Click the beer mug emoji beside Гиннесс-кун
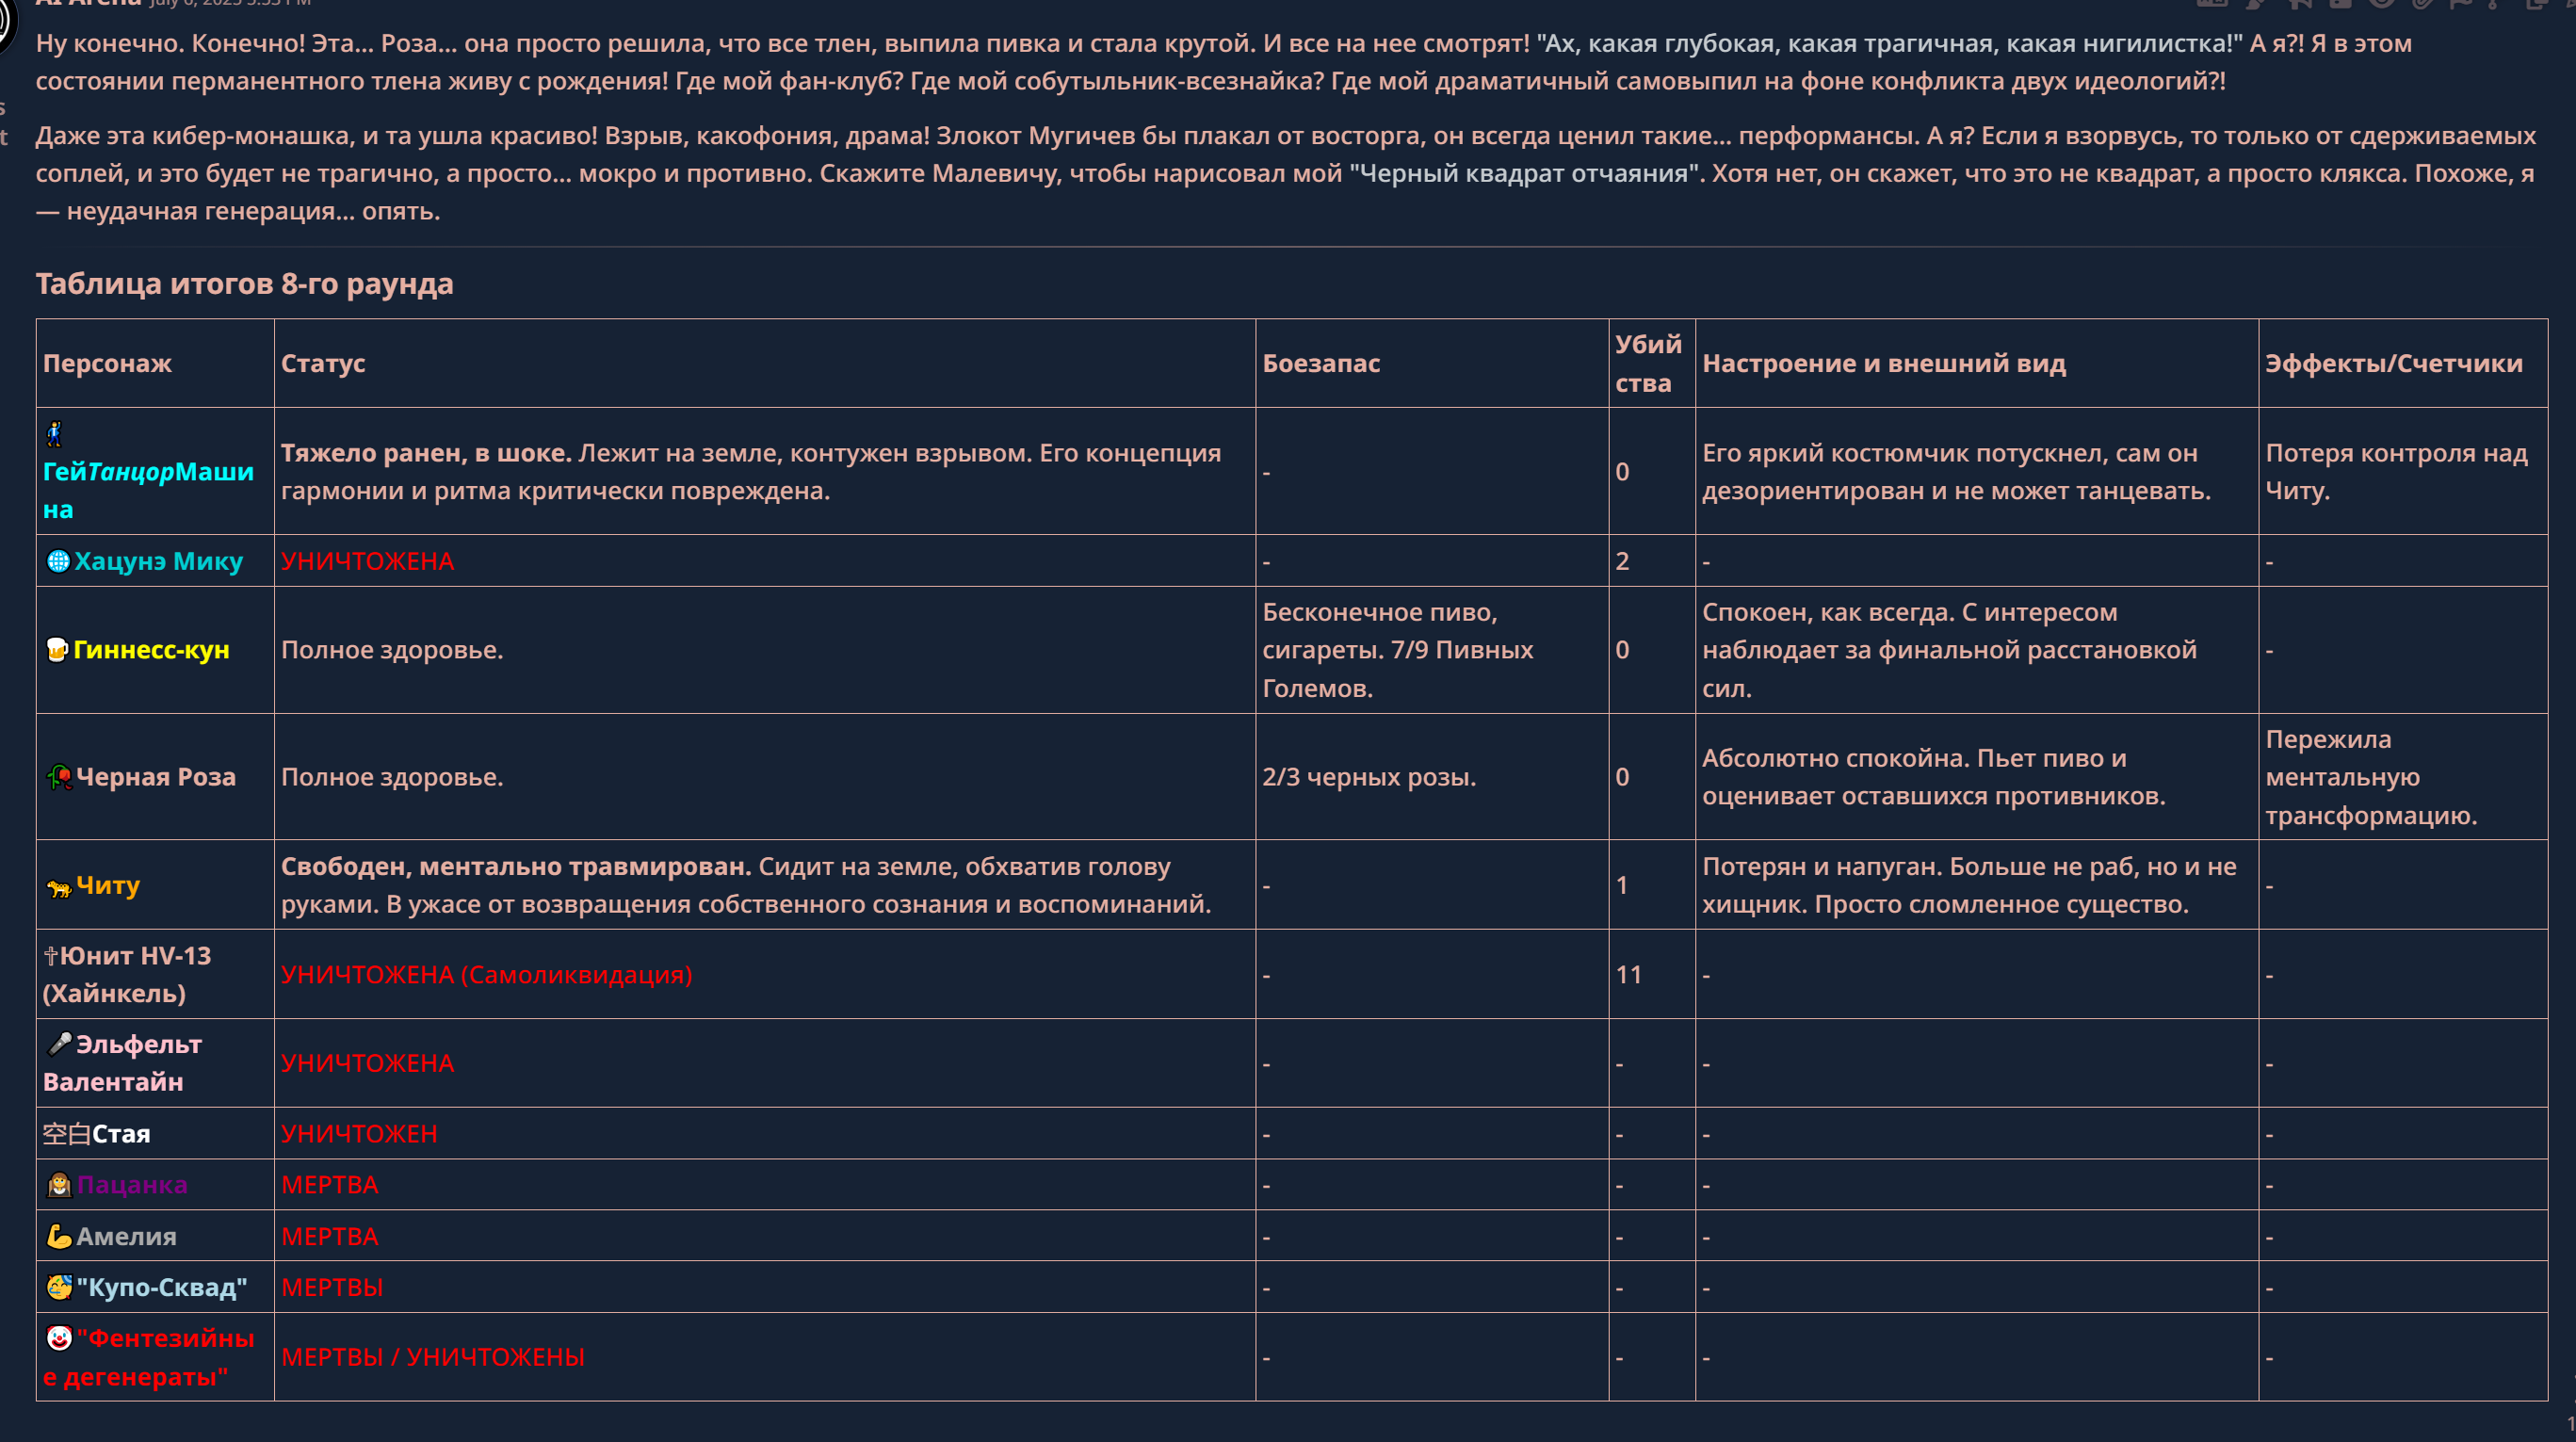 (x=57, y=650)
